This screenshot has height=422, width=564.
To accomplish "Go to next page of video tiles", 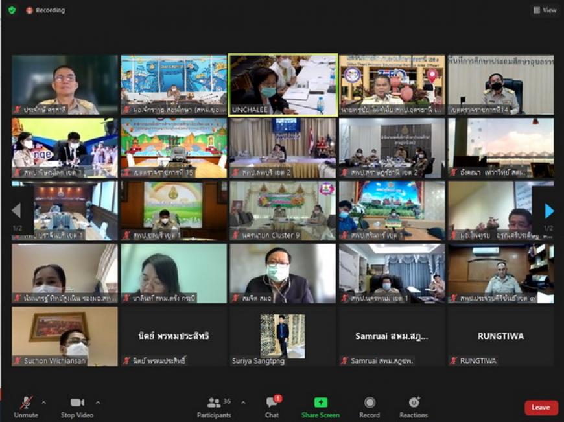I will 549,211.
